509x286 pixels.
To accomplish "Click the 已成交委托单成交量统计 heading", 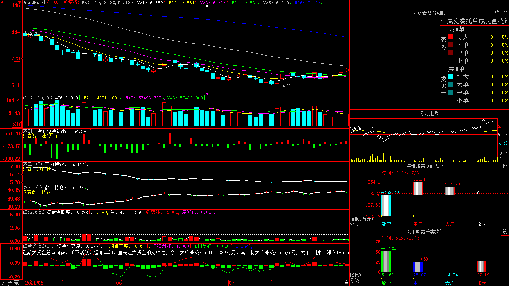I will pyautogui.click(x=475, y=21).
